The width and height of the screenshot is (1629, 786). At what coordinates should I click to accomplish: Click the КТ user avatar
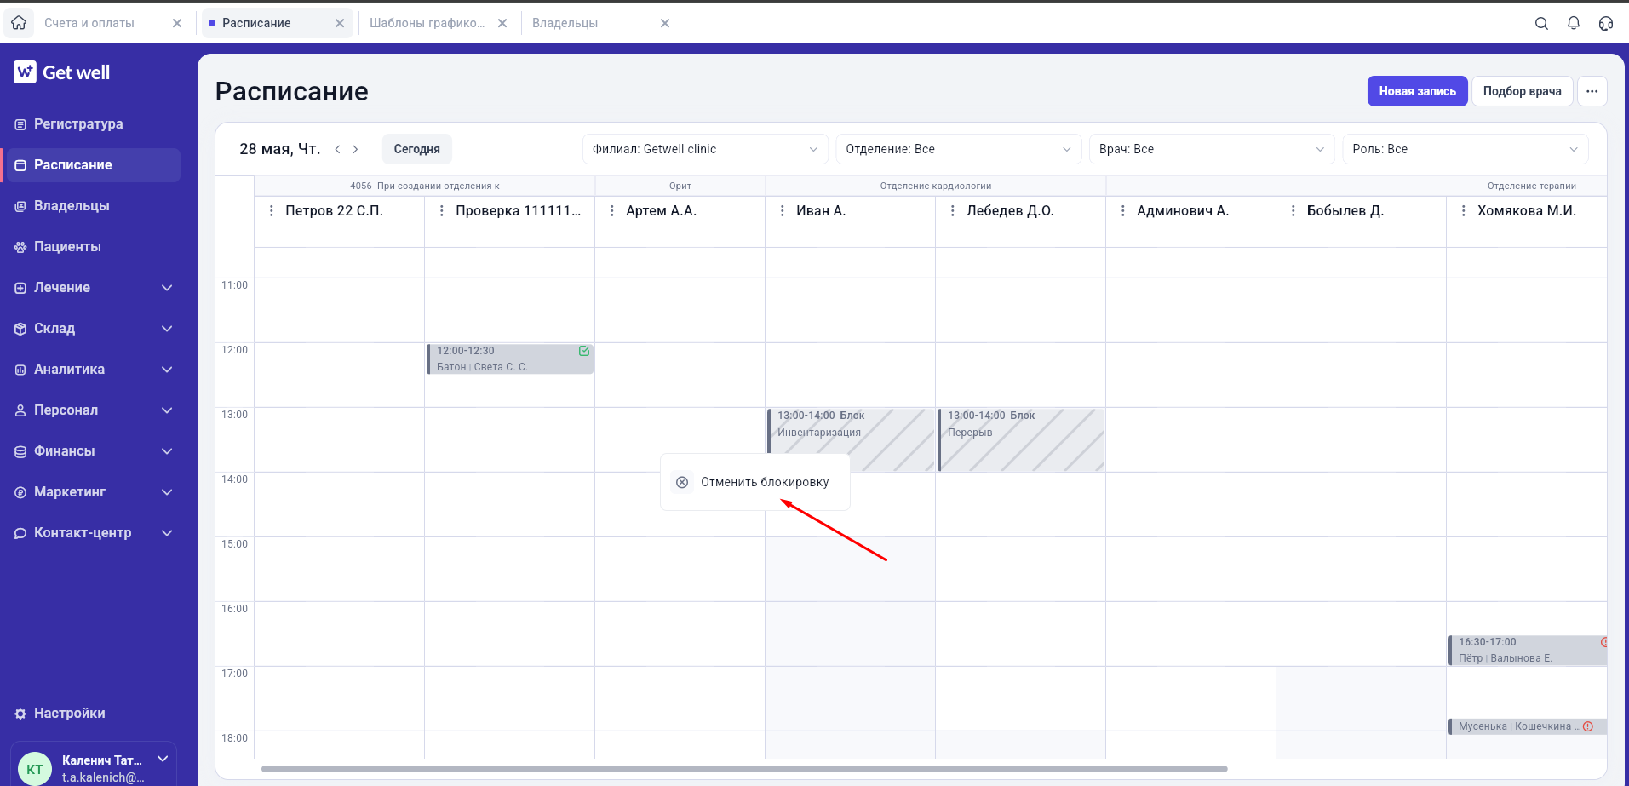pos(35,768)
